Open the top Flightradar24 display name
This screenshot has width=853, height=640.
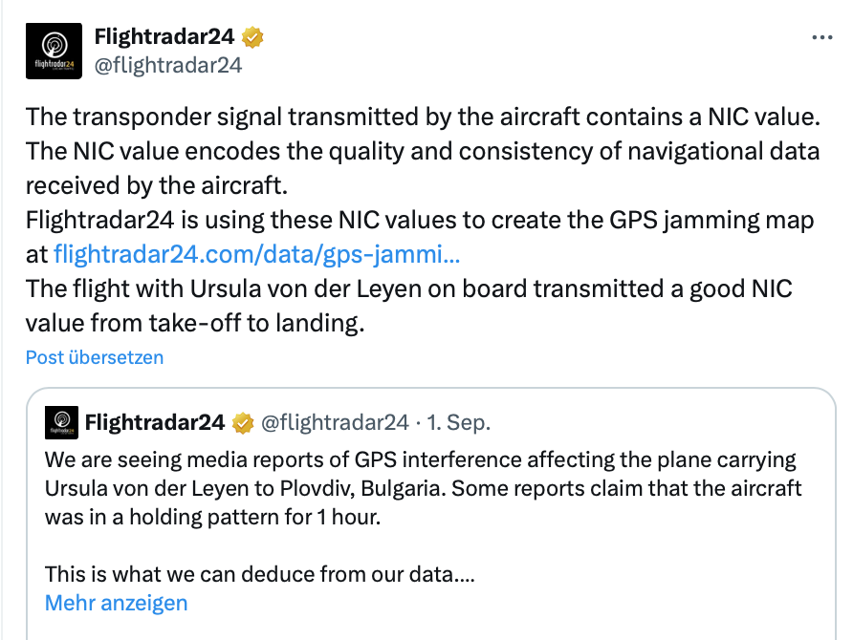coord(165,37)
